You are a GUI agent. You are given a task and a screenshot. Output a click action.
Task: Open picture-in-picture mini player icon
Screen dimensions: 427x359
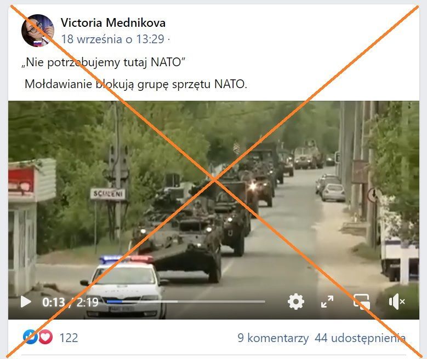tap(361, 302)
